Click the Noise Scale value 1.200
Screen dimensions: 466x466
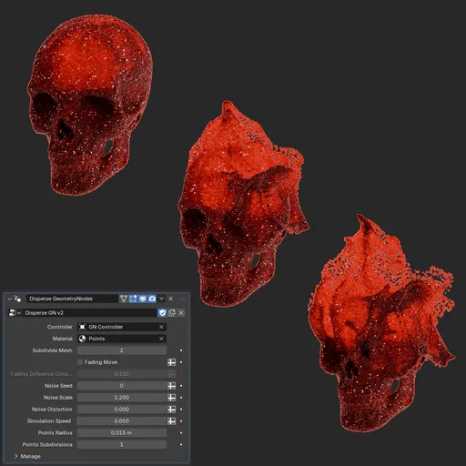[122, 398]
